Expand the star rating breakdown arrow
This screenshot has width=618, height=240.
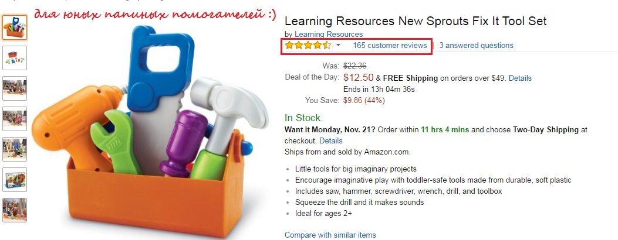click(338, 45)
